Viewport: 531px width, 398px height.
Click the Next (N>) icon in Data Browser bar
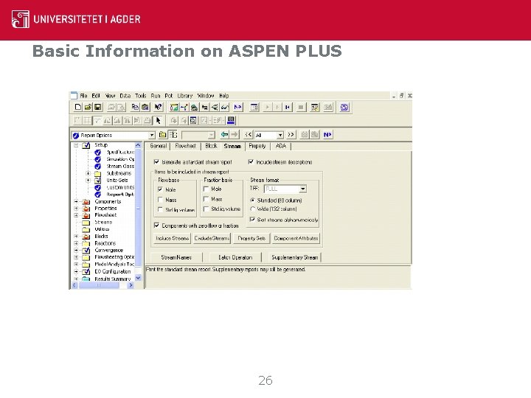point(327,135)
